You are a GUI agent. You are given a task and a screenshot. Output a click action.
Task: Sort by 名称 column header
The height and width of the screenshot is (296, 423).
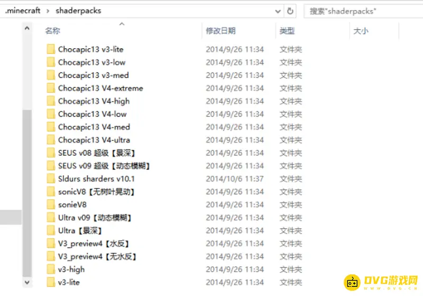tap(52, 31)
